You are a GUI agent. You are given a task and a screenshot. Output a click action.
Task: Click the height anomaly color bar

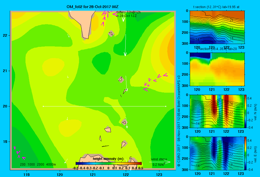click(109, 163)
